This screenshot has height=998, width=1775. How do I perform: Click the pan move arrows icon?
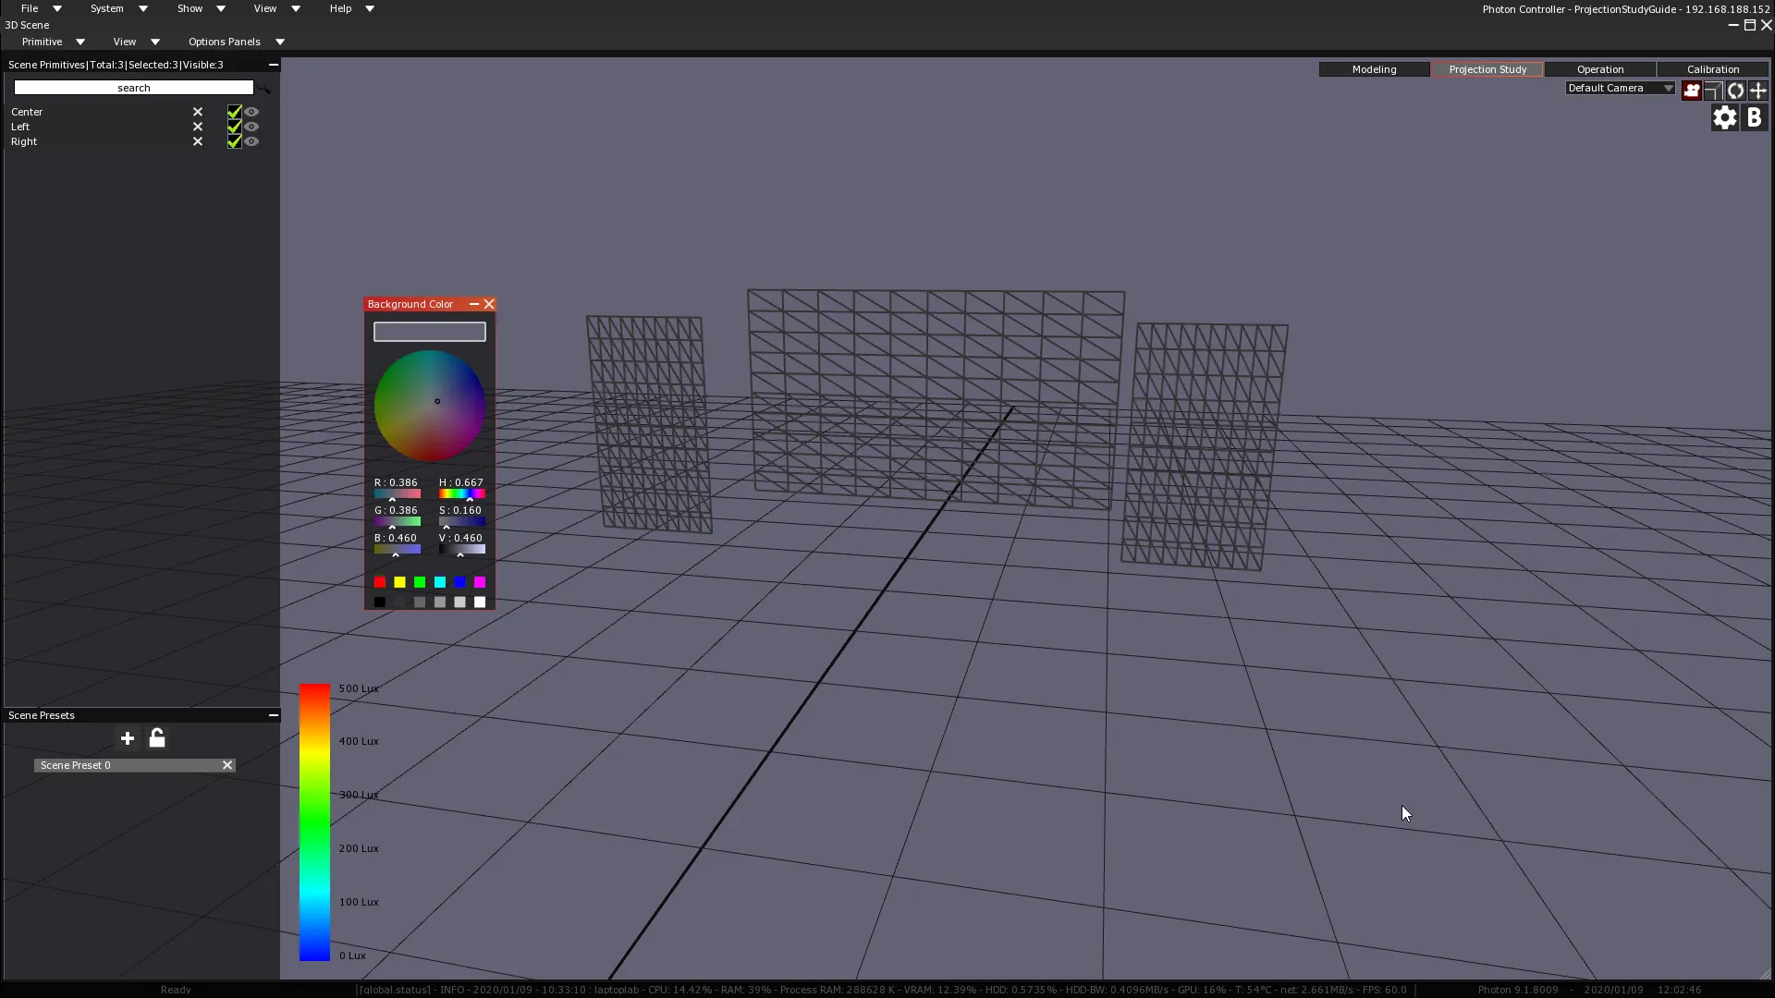pos(1758,90)
